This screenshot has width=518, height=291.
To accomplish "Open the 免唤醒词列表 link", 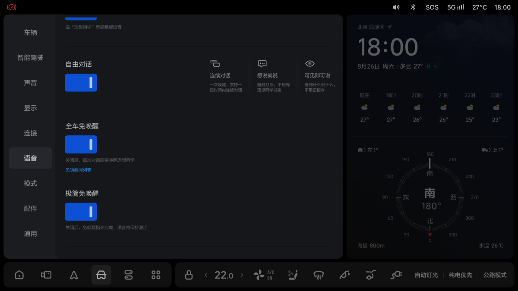I will 79,170.
